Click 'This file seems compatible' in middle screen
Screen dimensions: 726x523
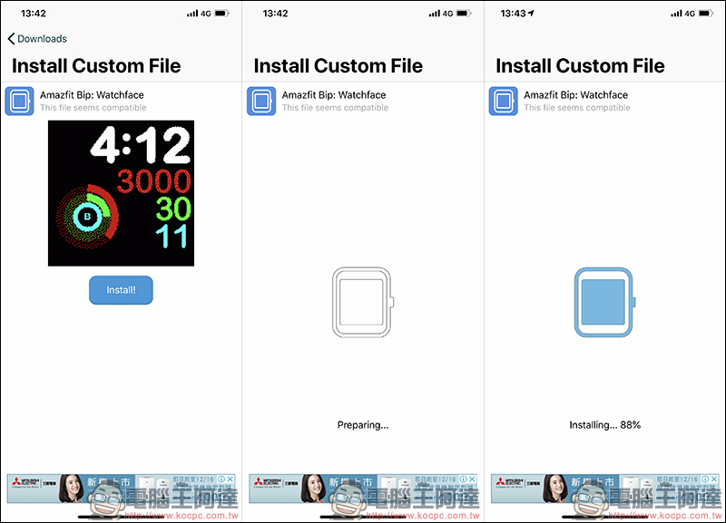pos(335,108)
